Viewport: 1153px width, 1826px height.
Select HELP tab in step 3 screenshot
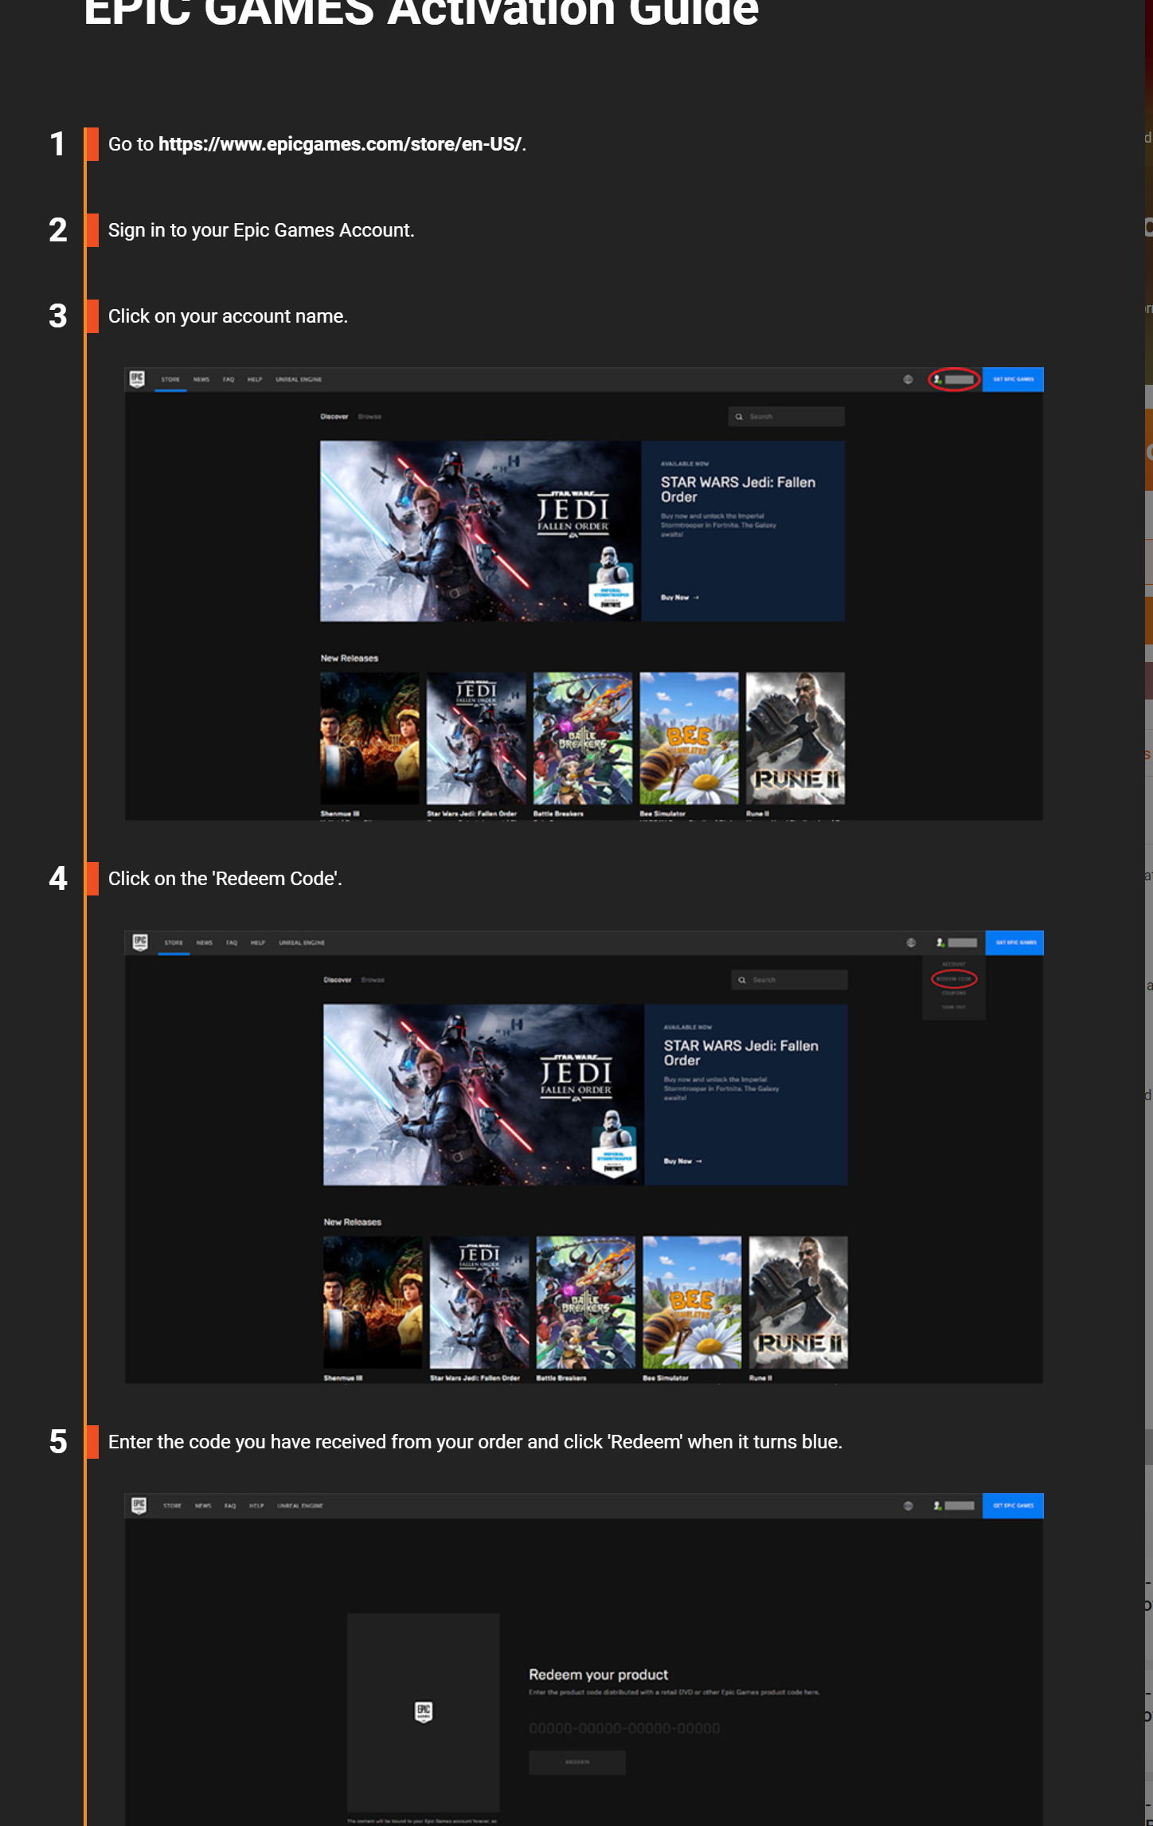tap(255, 379)
